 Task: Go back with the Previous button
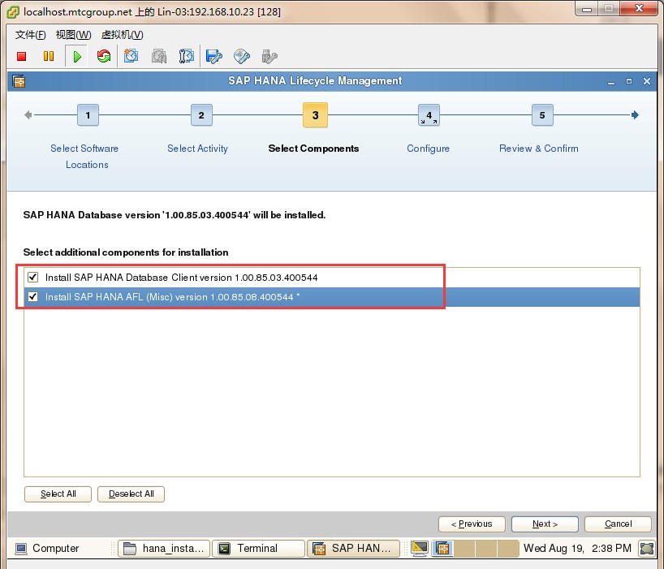point(472,524)
